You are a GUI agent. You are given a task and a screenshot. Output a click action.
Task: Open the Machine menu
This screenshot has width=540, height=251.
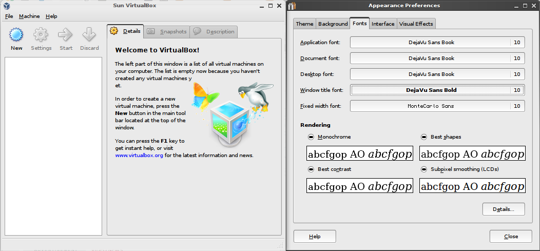pos(29,16)
